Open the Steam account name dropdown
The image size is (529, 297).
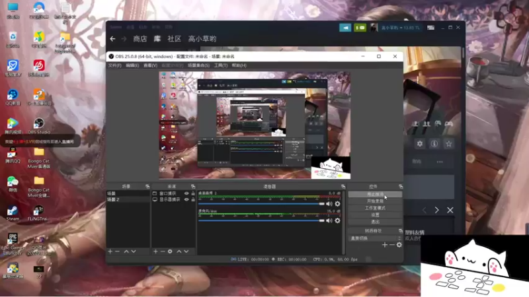click(401, 28)
